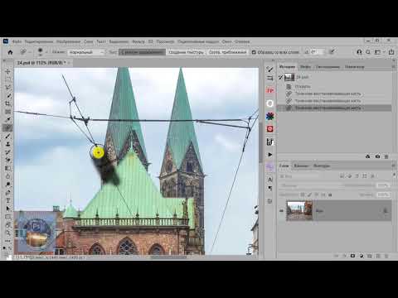Open the Search icon at top right
398x298 pixels.
pyautogui.click(x=368, y=52)
